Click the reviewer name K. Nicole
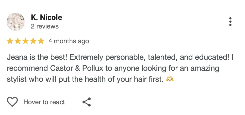The image size is (245, 115). pyautogui.click(x=46, y=17)
